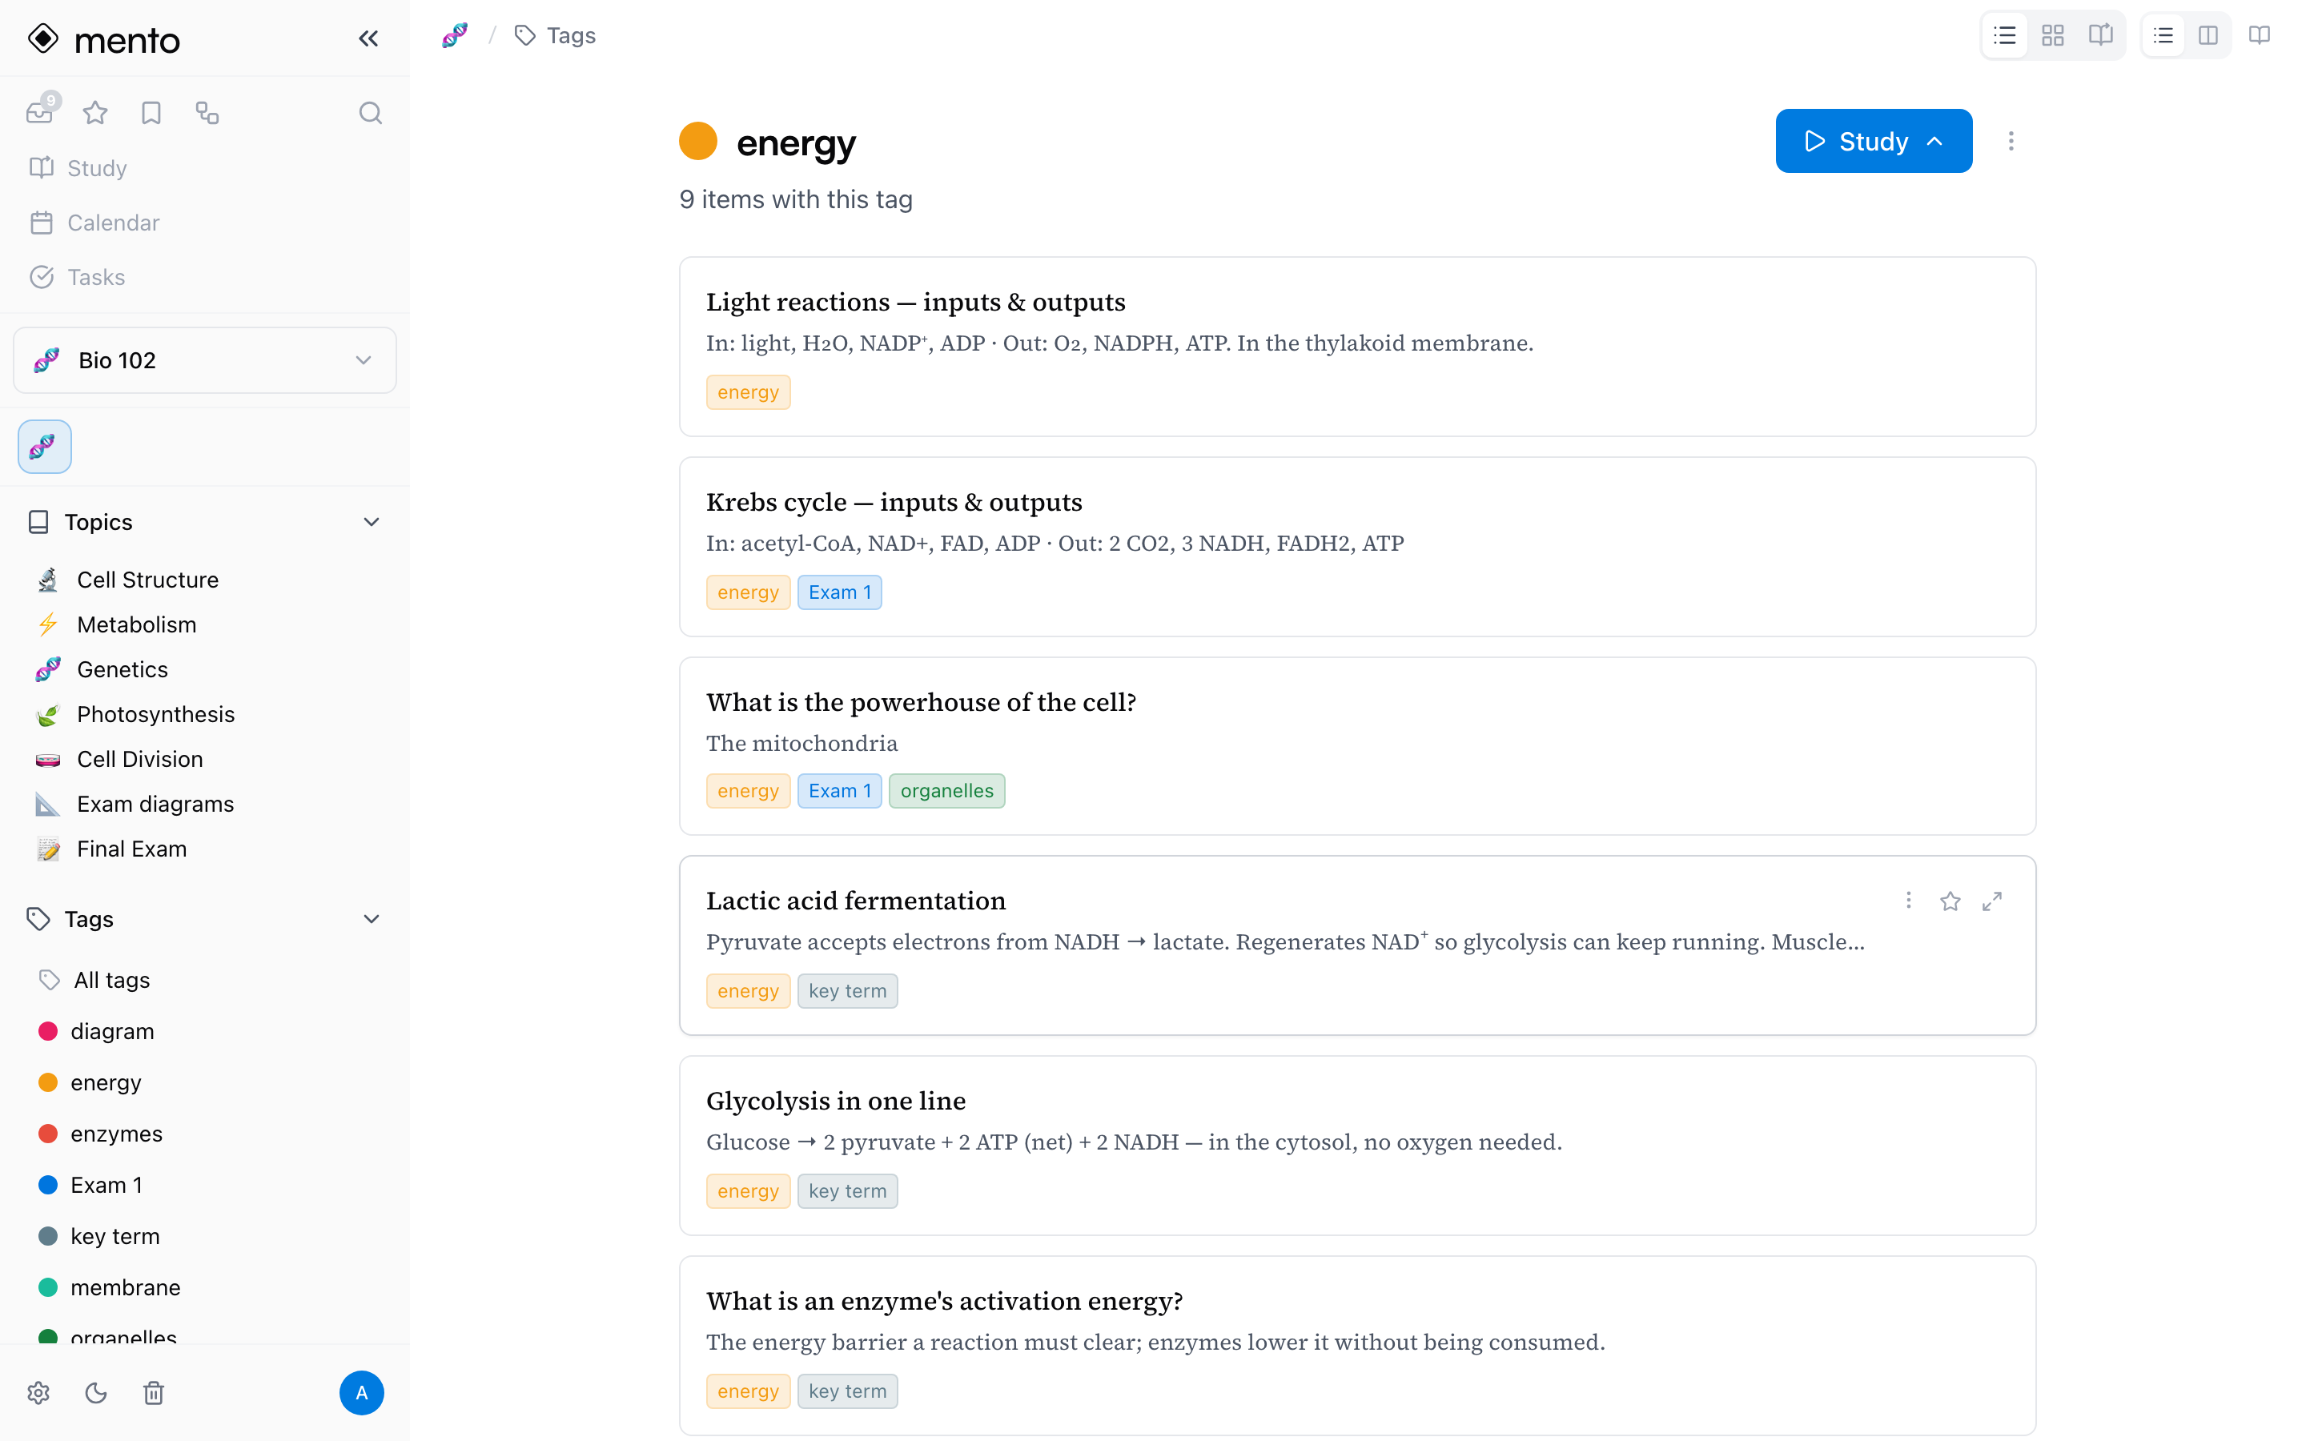The width and height of the screenshot is (2306, 1441).
Task: Open bookmarks icon in sidebar
Action: [151, 114]
